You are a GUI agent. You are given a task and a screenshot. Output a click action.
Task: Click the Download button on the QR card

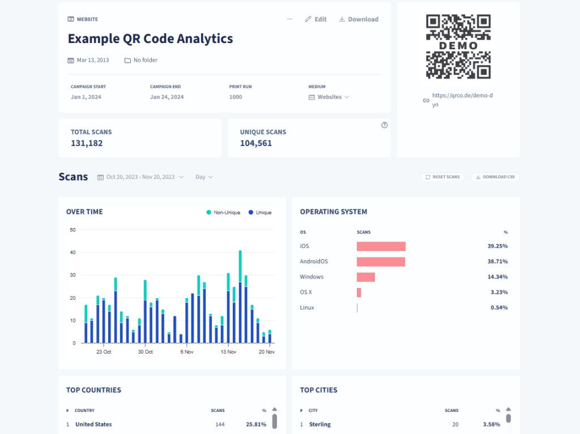point(359,19)
